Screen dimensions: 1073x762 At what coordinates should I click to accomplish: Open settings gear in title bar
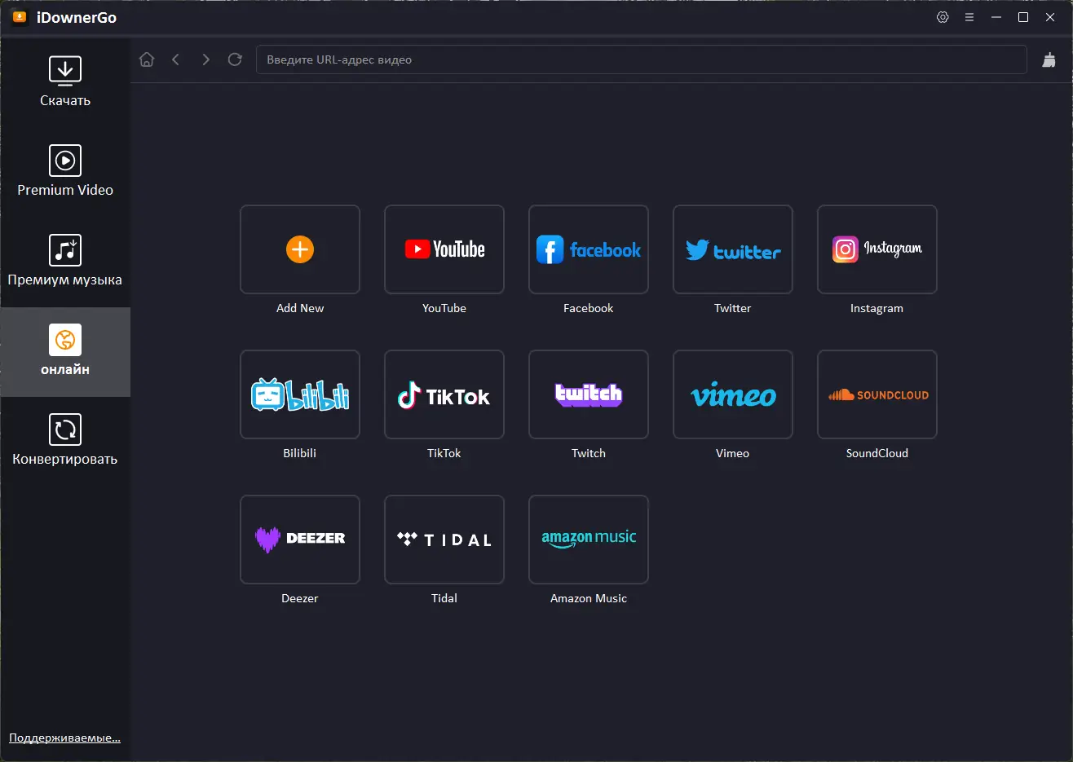tap(943, 17)
